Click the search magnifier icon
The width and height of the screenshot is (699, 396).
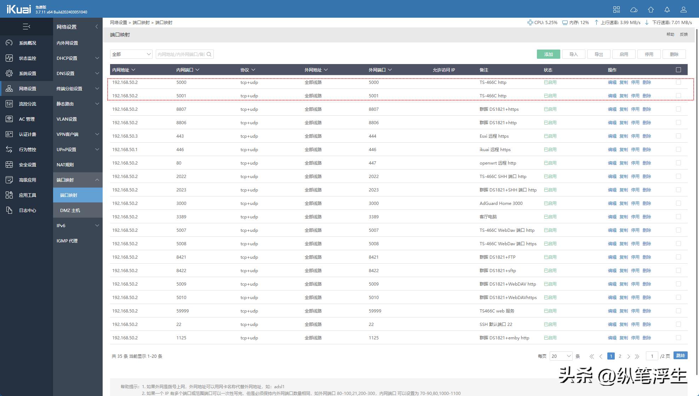tap(209, 54)
